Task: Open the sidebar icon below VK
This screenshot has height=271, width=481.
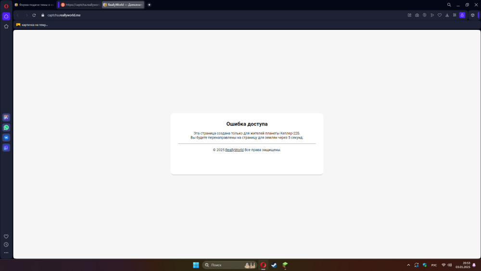Action: [6, 148]
